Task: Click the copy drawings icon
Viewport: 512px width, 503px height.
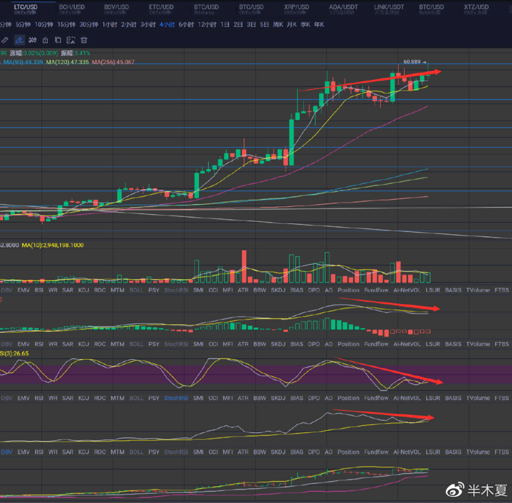Action: 58,40
